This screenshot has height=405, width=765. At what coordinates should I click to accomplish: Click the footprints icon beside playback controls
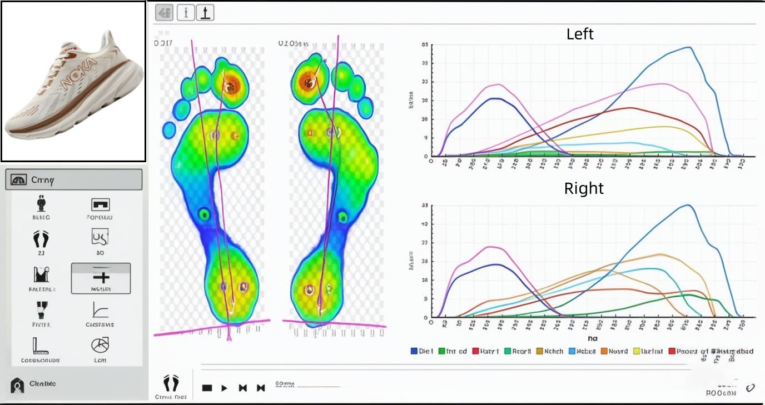click(x=171, y=383)
